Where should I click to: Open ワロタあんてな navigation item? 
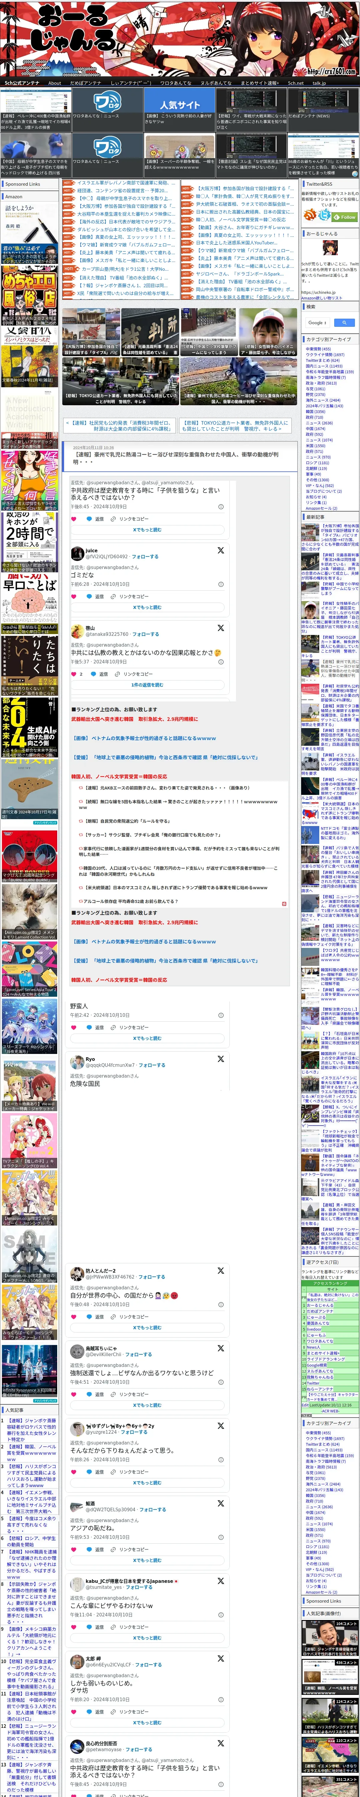176,82
